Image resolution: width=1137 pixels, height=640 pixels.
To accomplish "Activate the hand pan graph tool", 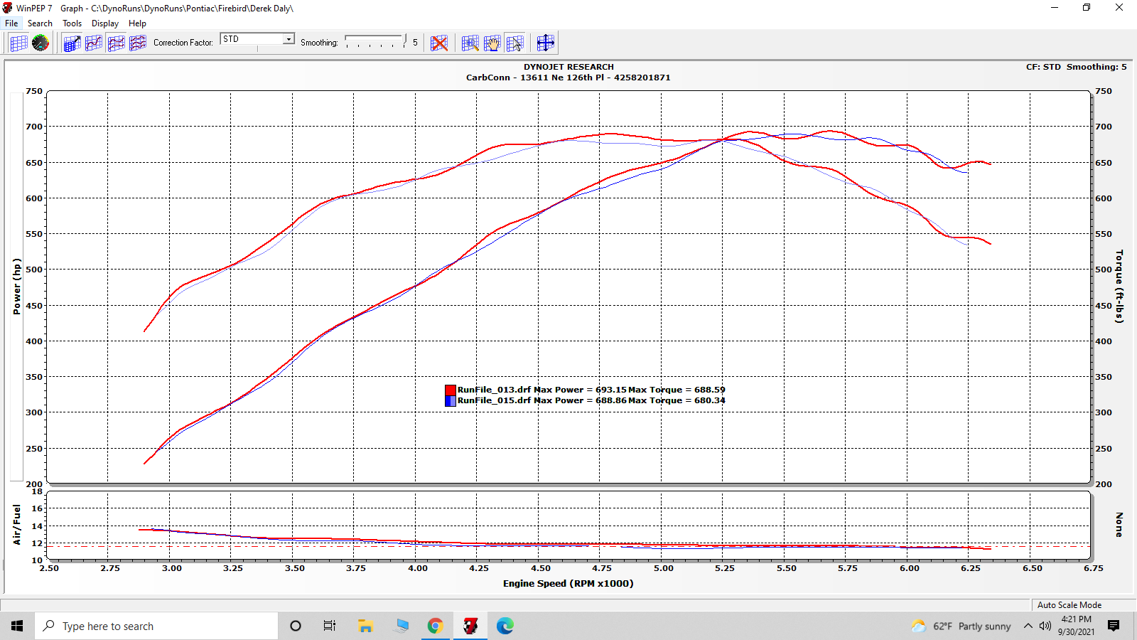I will click(x=492, y=43).
